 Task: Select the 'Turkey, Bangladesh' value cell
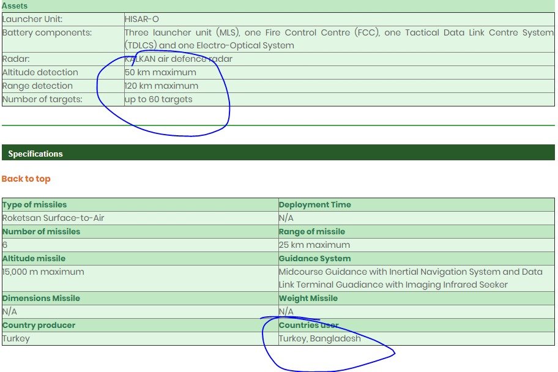tap(417, 338)
